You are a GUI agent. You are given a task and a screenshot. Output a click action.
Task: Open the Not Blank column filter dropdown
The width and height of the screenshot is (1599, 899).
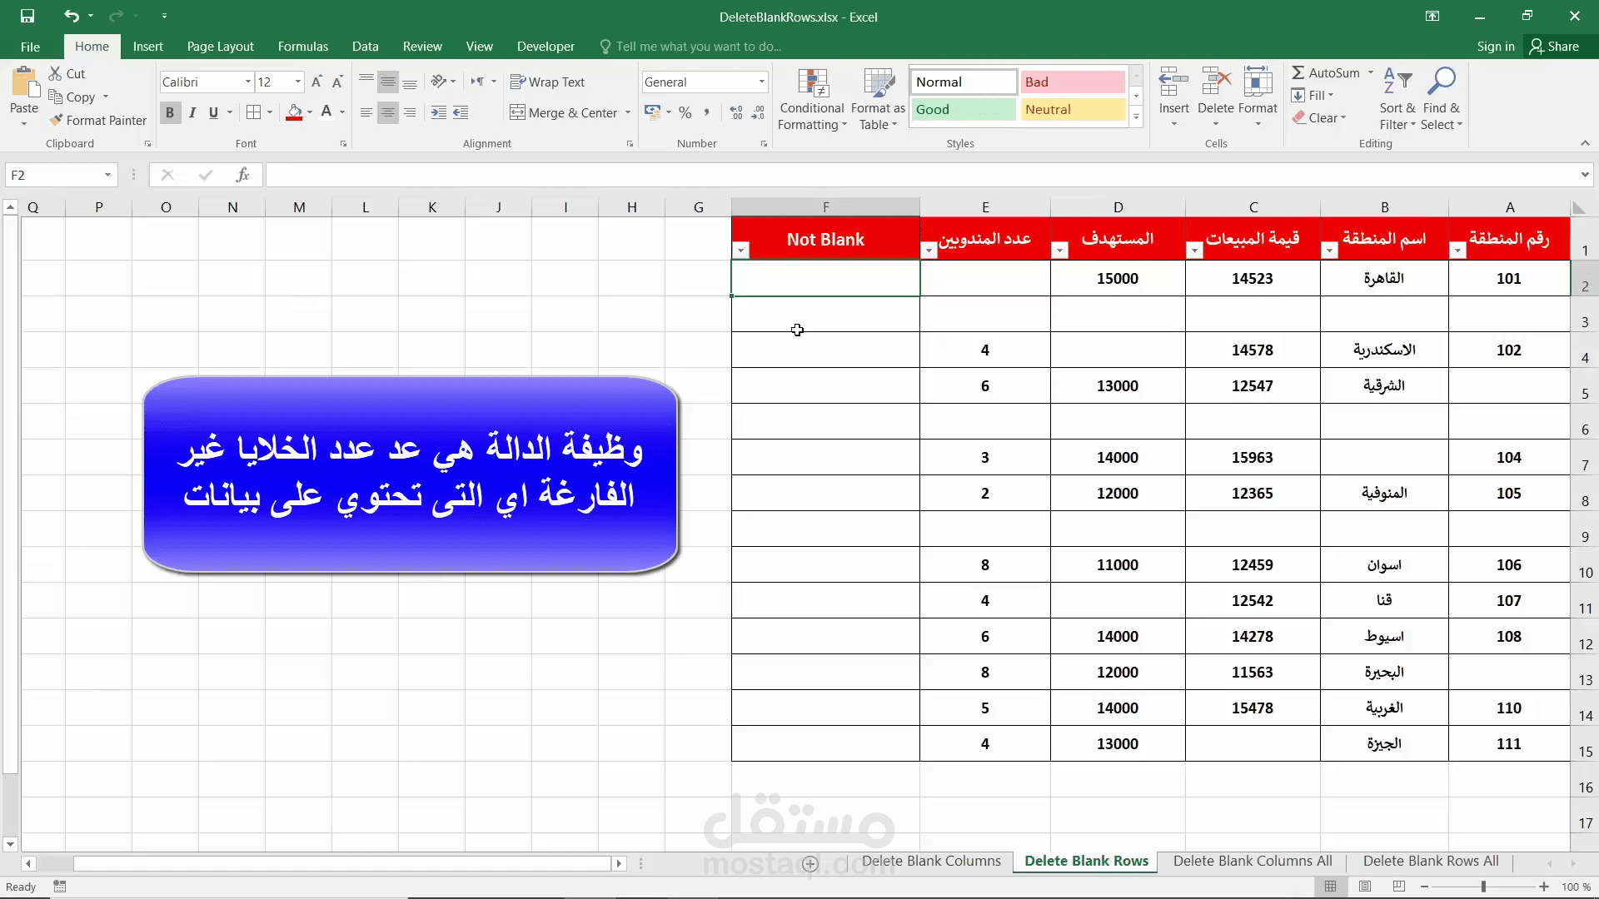click(x=740, y=251)
